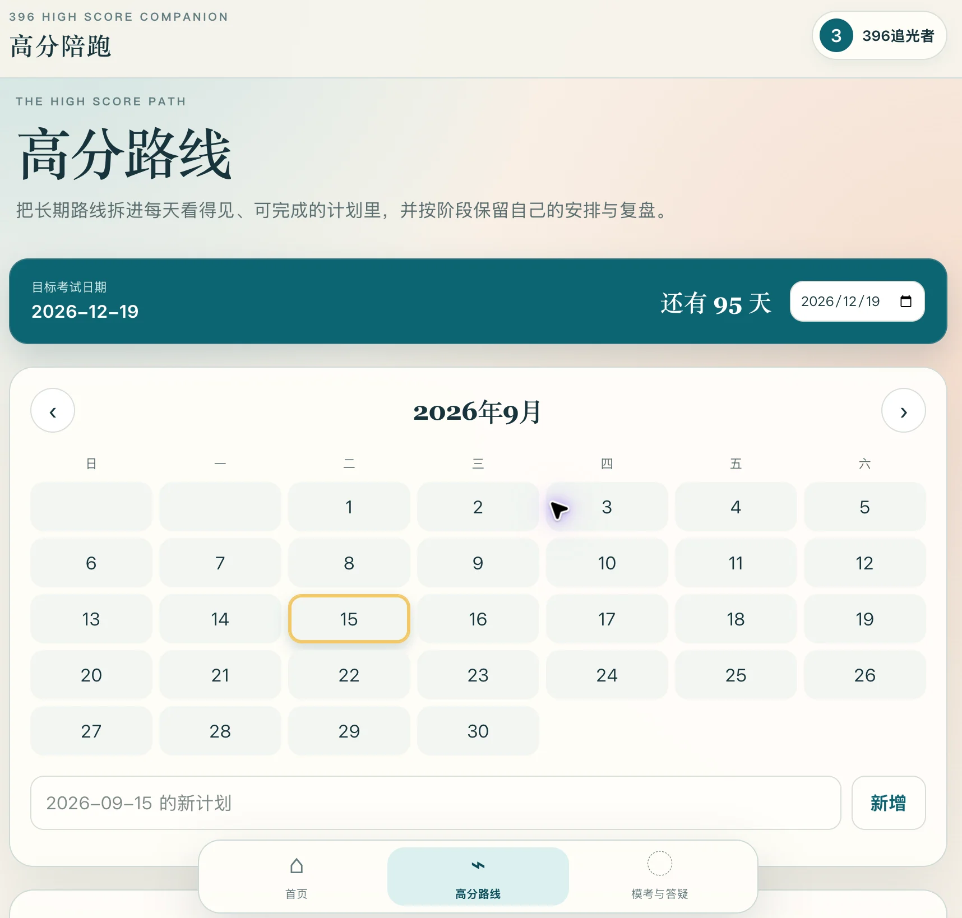Click the 2026年9月 month heading

[x=478, y=411]
